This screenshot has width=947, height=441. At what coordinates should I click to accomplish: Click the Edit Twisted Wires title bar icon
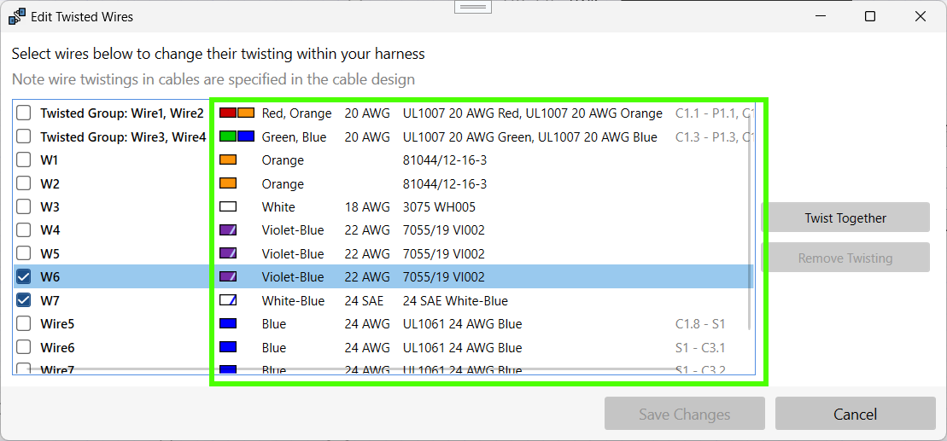pyautogui.click(x=17, y=17)
